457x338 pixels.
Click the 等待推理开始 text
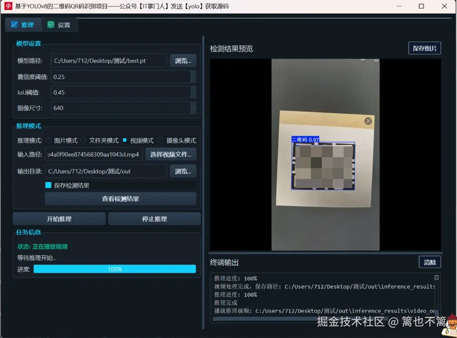37,258
